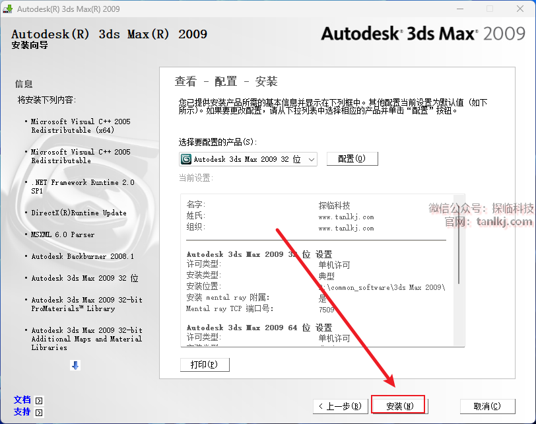Select the 'MSXML 6.0 Parser' list entry
The height and width of the screenshot is (424, 536).
point(63,234)
